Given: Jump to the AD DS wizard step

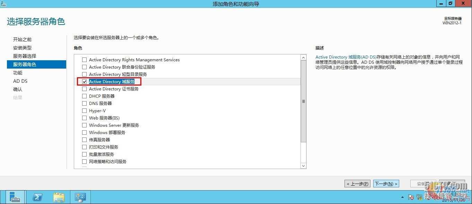Looking at the screenshot, I should pos(20,81).
